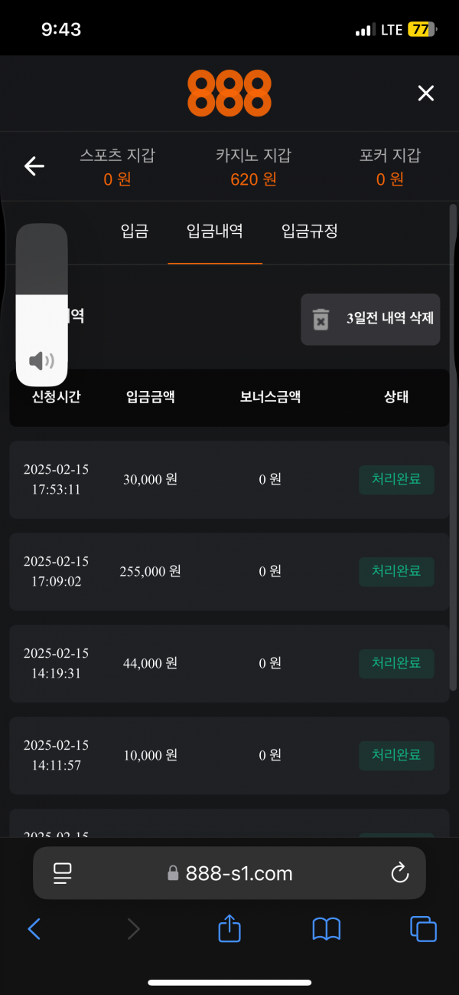Image resolution: width=459 pixels, height=995 pixels.
Task: Tap the 888 orange logo
Action: pyautogui.click(x=229, y=93)
